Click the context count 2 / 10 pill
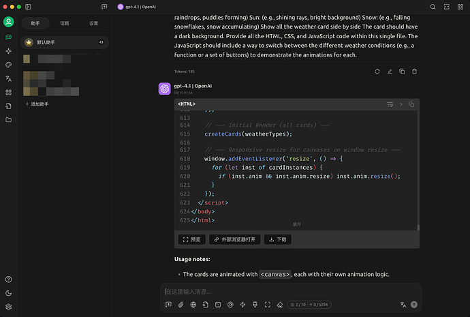This screenshot has width=470, height=317. [309, 305]
